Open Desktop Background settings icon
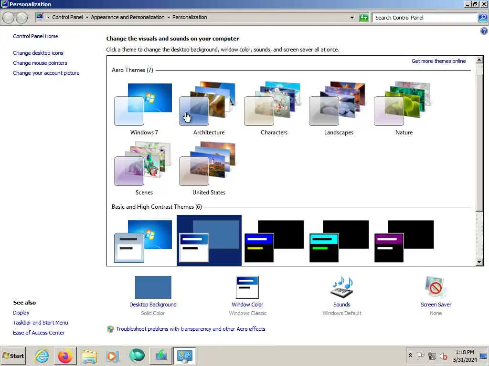Image resolution: width=489 pixels, height=366 pixels. click(x=153, y=287)
